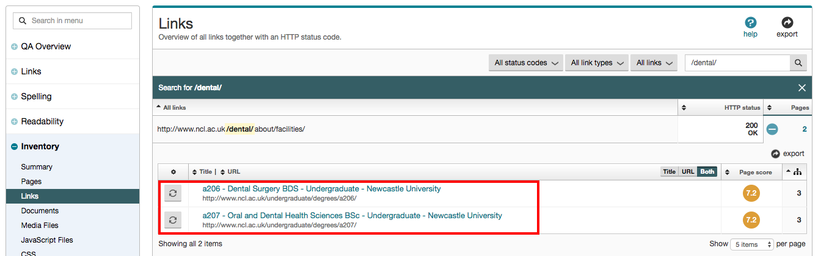Click the magnifier search button beside /dental/
Screen dimensions: 818x256
click(798, 63)
